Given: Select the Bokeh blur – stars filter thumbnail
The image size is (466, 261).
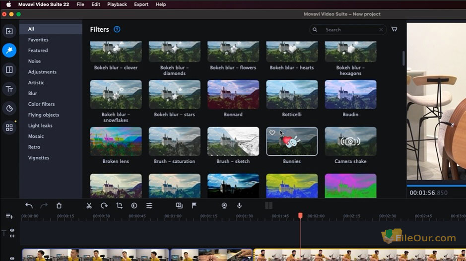Looking at the screenshot, I should (175, 95).
